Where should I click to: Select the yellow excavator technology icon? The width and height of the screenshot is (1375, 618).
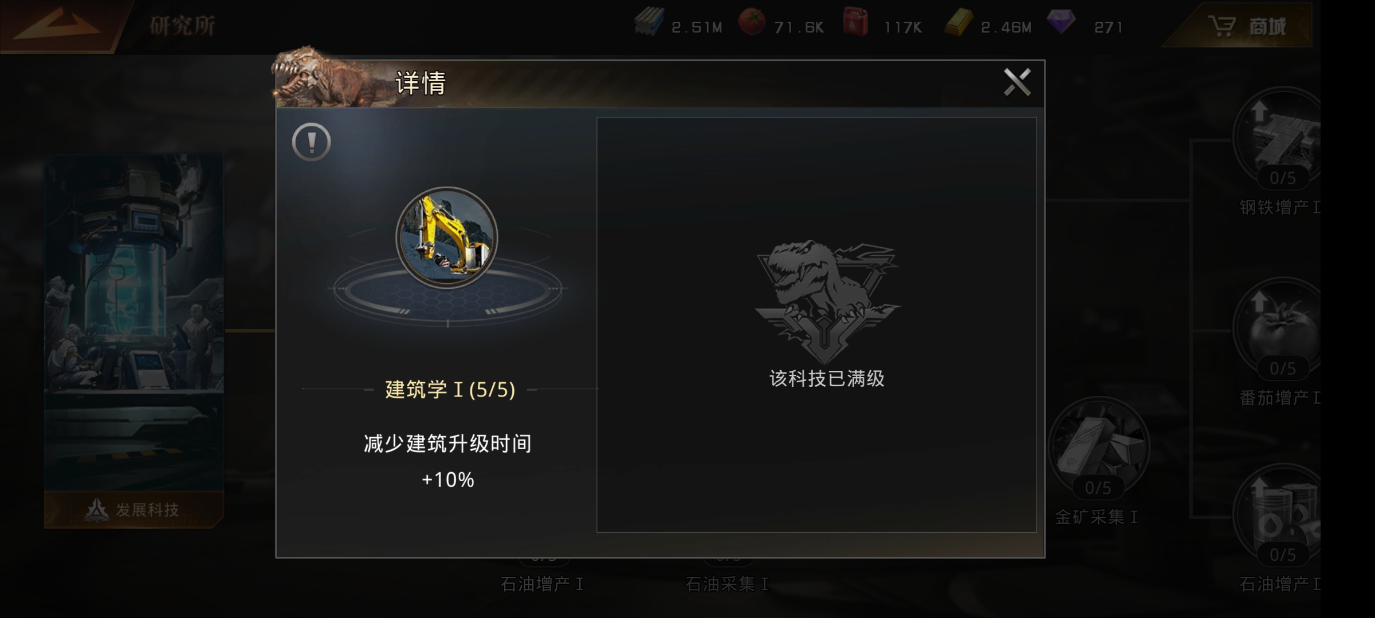click(x=447, y=237)
